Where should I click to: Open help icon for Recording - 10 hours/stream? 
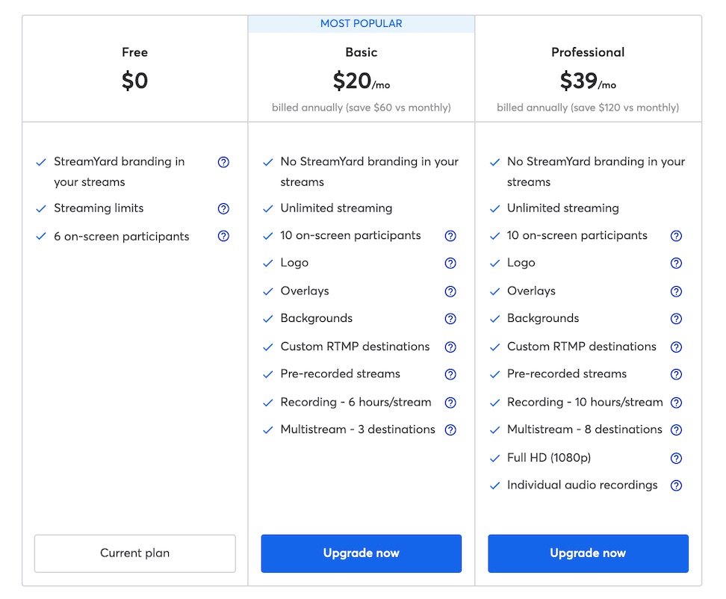tap(676, 403)
